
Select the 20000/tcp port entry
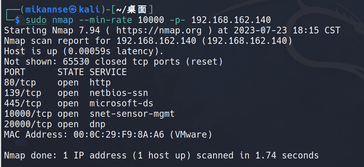pyautogui.click(x=28, y=124)
